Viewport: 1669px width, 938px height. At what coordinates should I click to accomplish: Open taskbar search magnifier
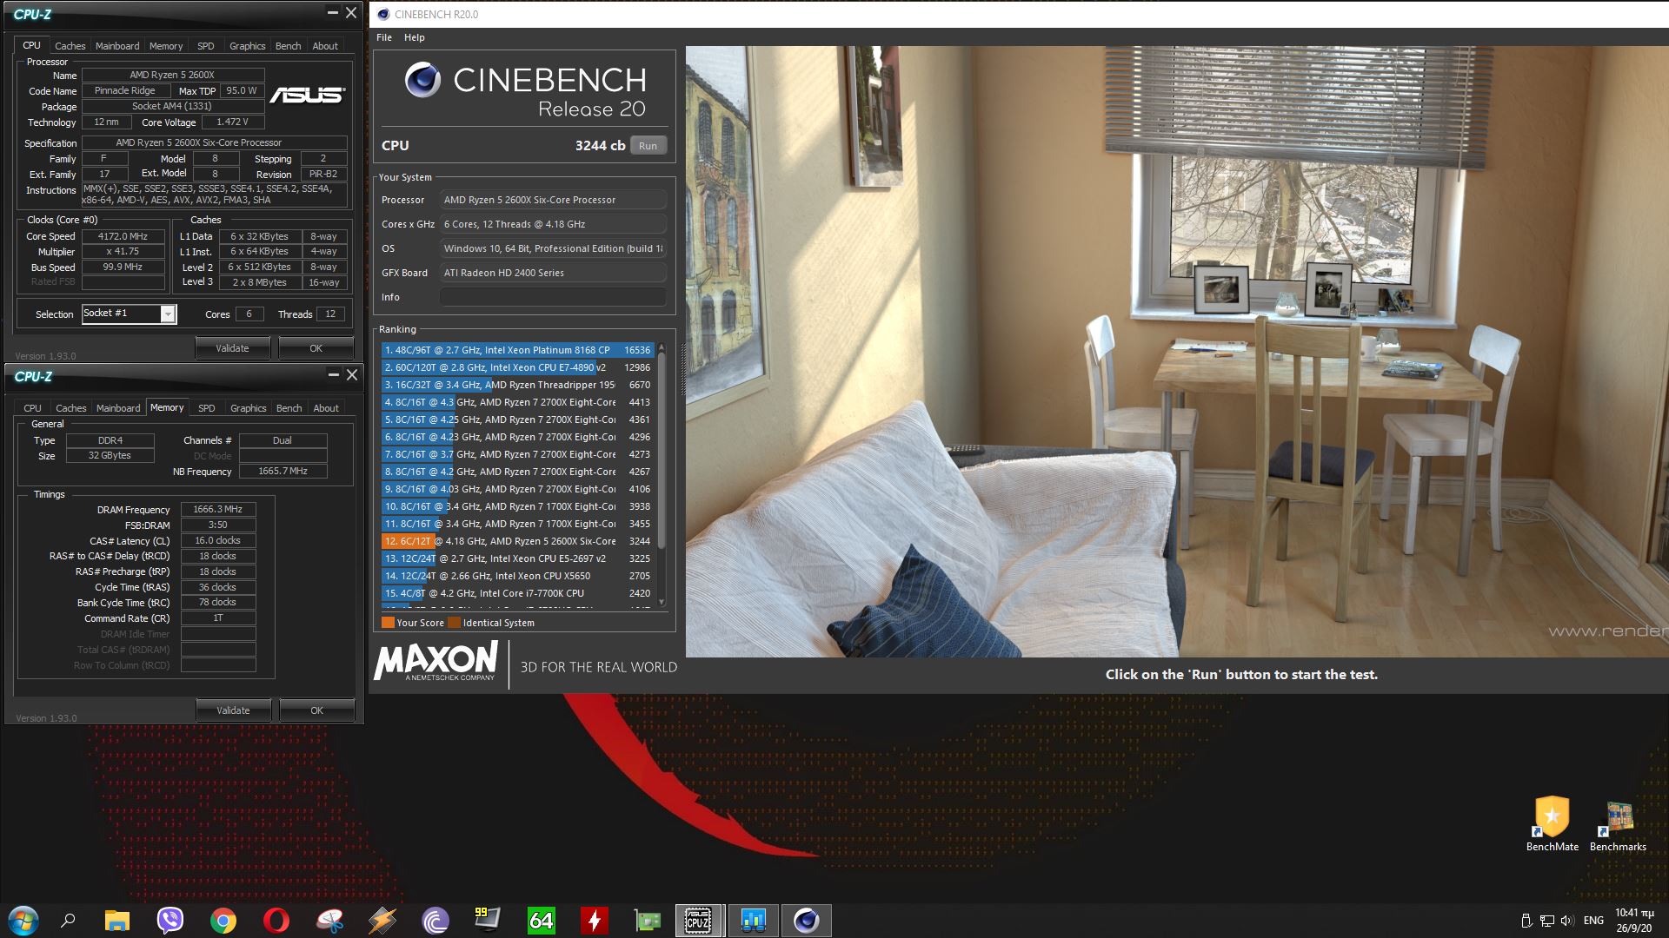pyautogui.click(x=68, y=921)
